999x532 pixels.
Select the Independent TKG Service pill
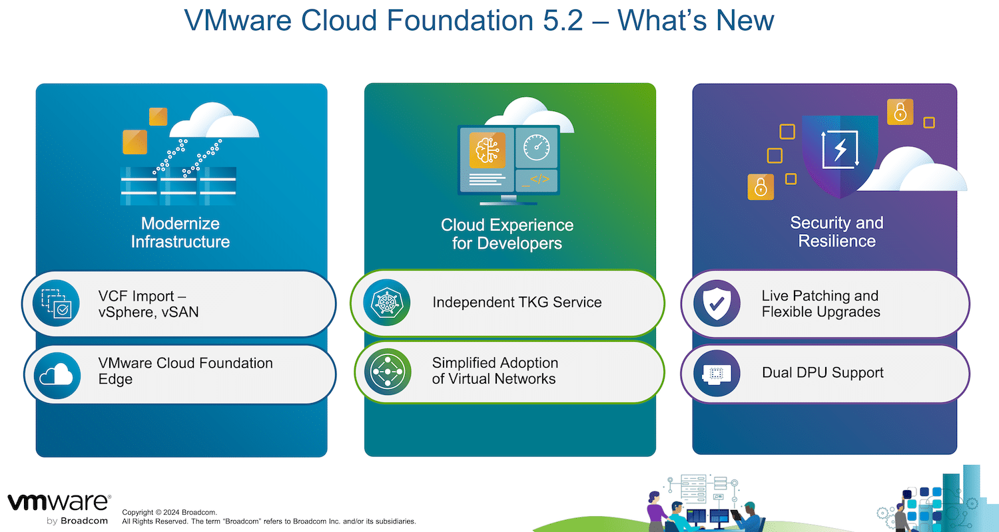[507, 303]
